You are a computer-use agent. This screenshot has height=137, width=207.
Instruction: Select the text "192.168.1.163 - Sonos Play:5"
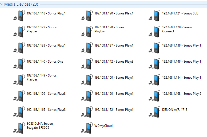tap(181, 94)
